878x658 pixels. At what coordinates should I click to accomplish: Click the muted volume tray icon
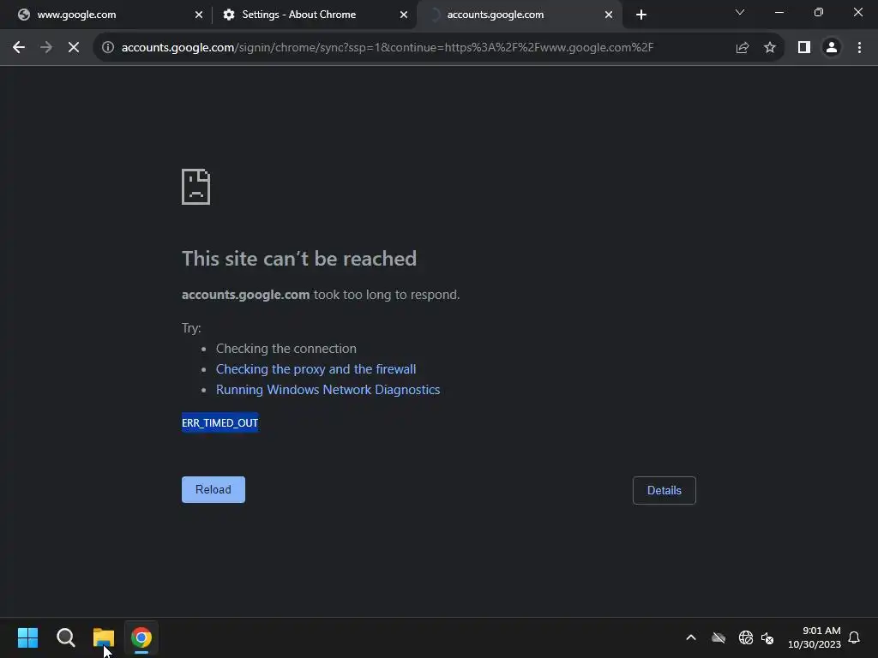coord(767,637)
